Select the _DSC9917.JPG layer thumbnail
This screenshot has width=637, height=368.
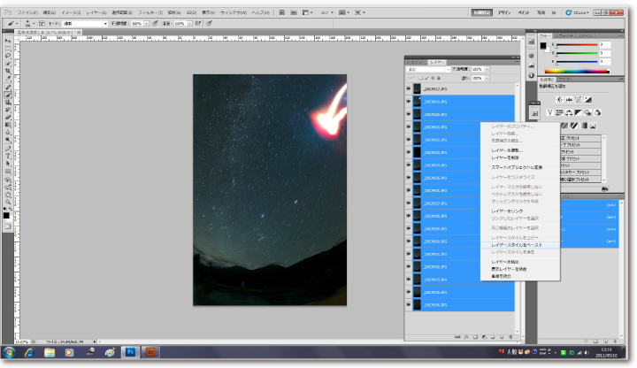tap(418, 88)
